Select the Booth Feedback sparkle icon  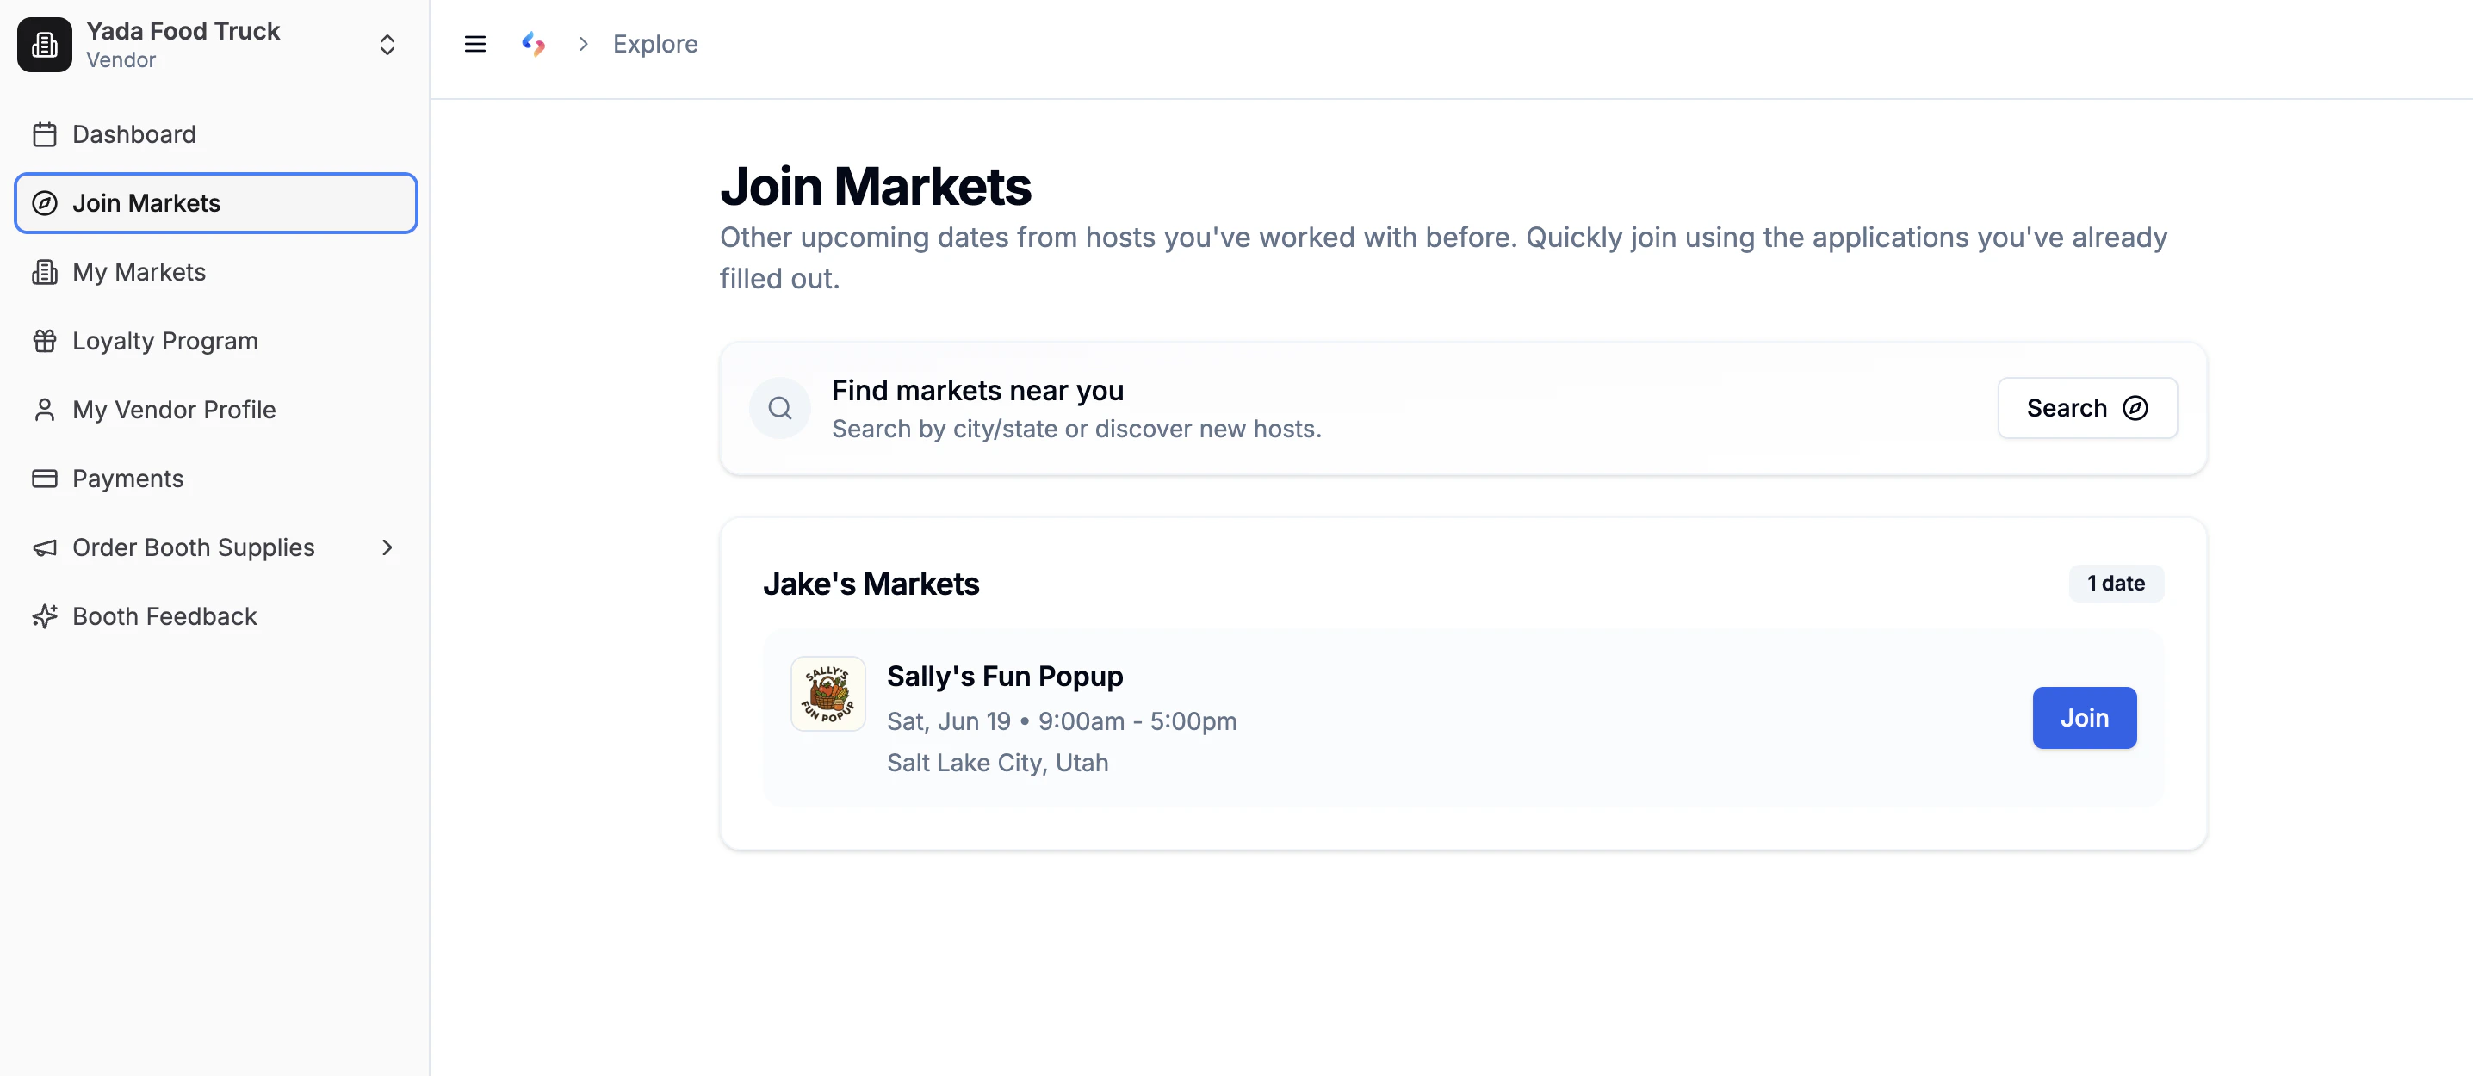click(44, 615)
